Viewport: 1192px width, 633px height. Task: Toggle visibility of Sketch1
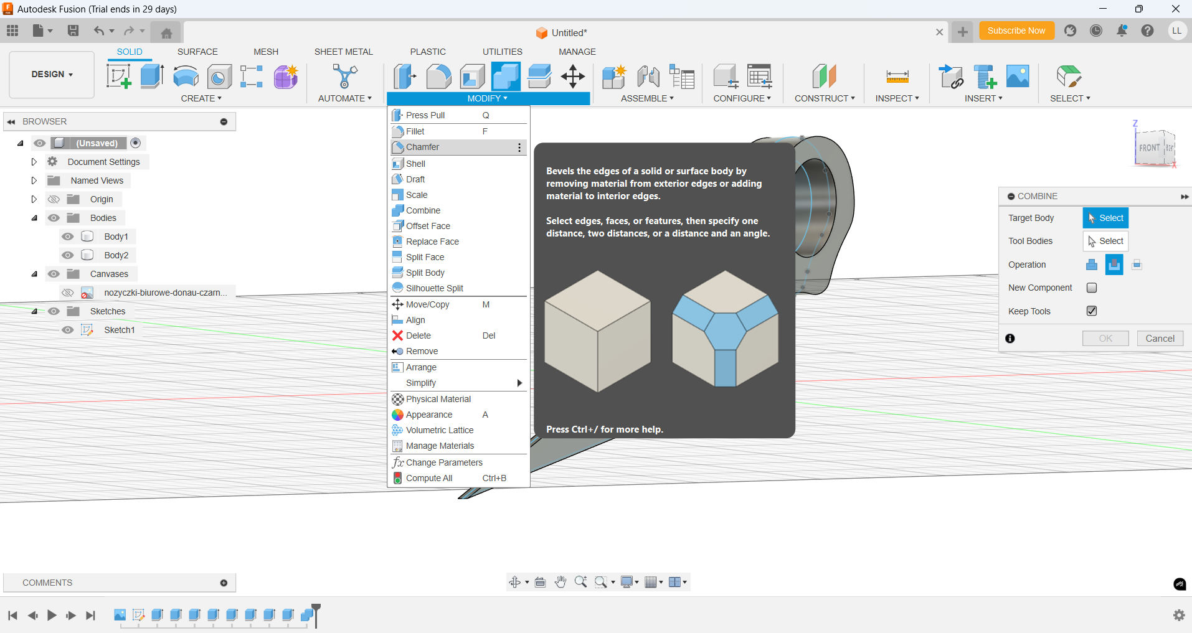pyautogui.click(x=68, y=330)
